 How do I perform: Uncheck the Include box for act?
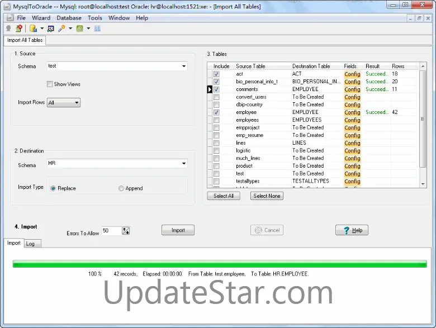(x=216, y=74)
